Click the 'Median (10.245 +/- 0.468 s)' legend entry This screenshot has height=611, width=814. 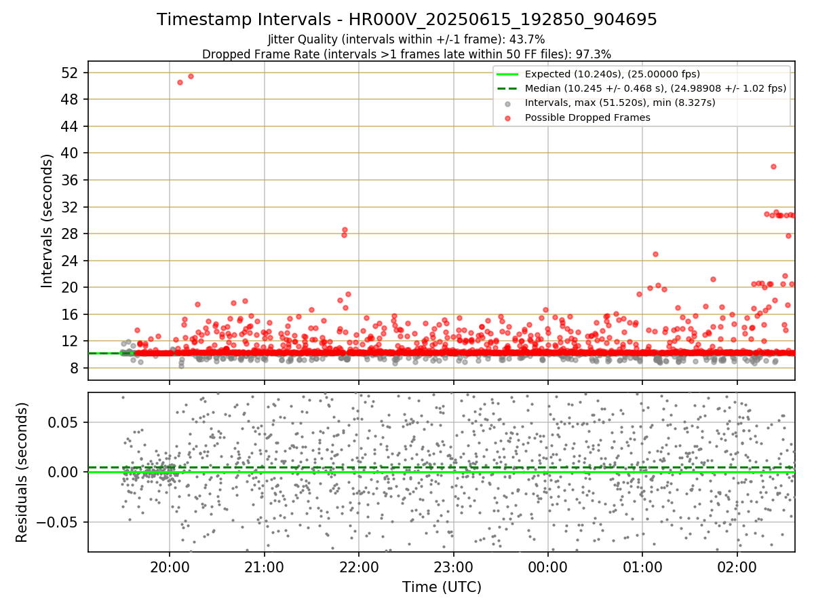tap(655, 88)
